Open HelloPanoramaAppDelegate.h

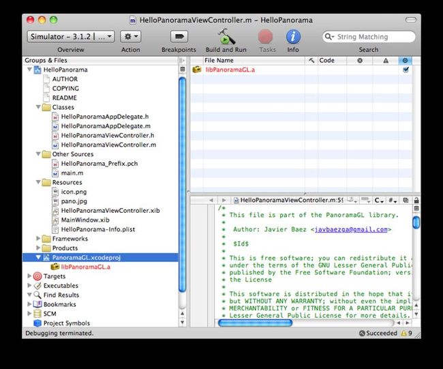[x=105, y=117]
